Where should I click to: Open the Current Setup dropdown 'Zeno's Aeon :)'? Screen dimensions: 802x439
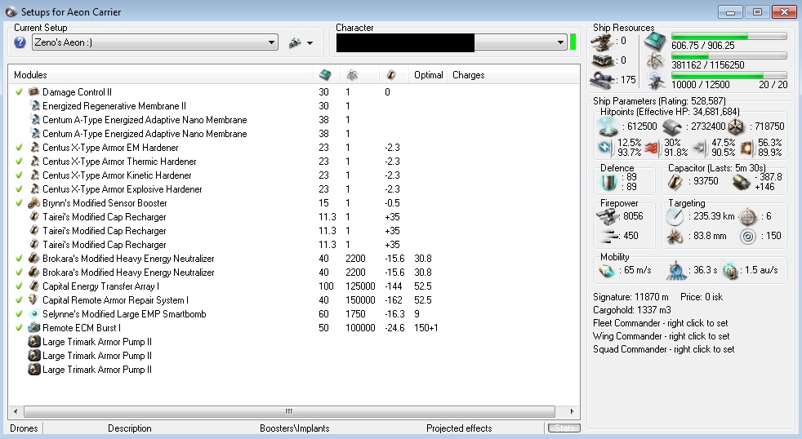point(155,42)
